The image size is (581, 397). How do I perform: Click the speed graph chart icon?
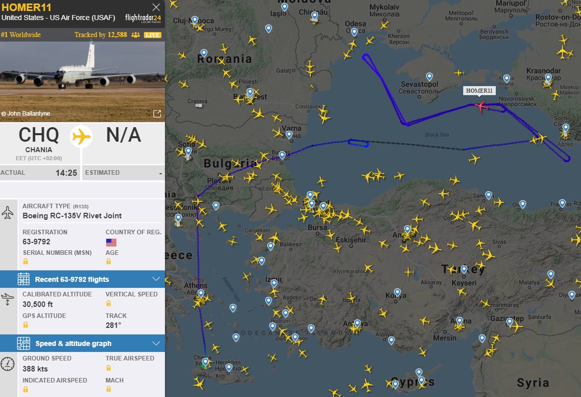[24, 343]
